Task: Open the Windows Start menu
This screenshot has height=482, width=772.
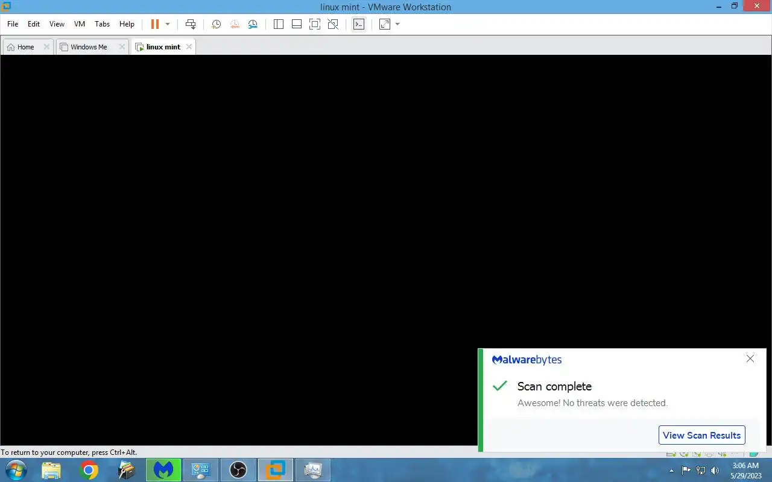Action: (x=16, y=470)
